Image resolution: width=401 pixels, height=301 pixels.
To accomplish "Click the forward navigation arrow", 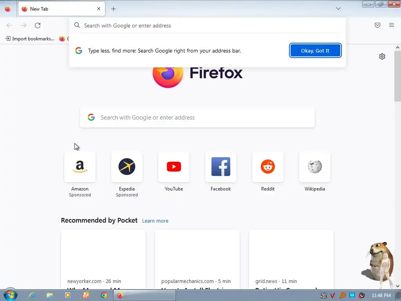I will click(x=23, y=25).
